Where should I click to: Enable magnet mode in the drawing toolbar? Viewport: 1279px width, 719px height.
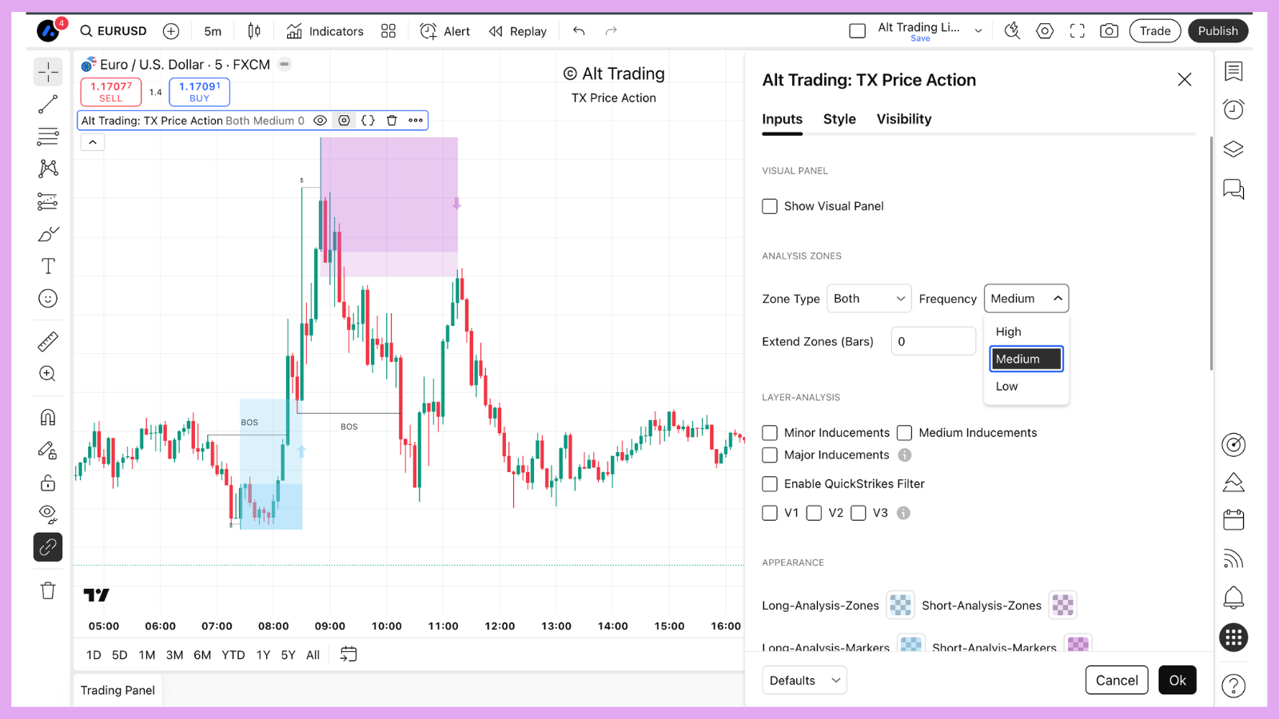(47, 416)
